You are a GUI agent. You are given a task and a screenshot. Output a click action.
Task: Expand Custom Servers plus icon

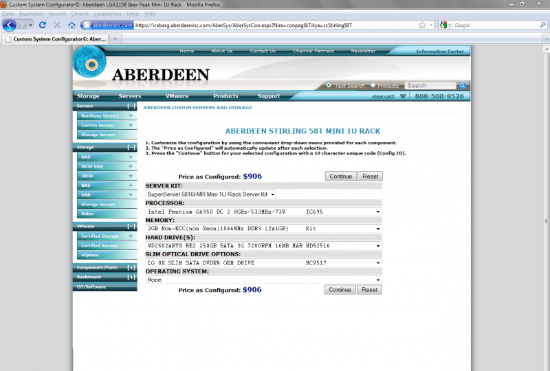click(131, 125)
